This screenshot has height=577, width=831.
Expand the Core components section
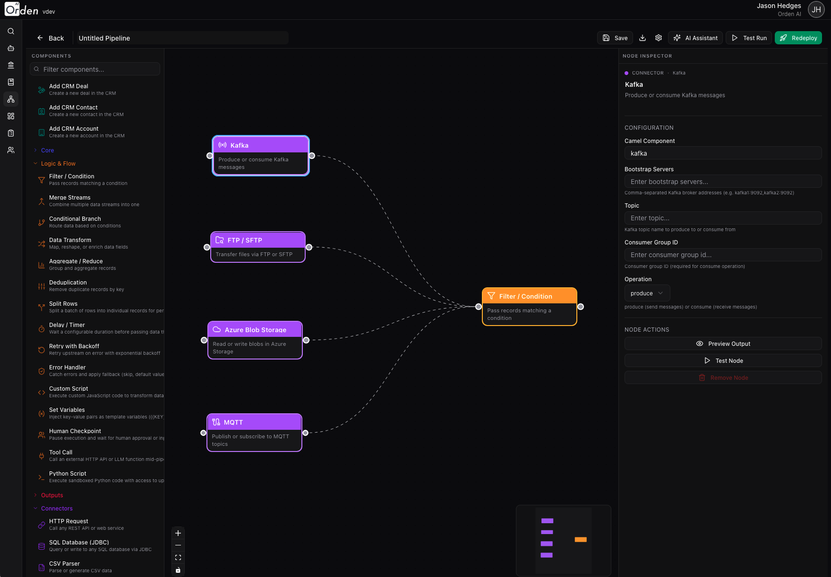[x=48, y=150]
